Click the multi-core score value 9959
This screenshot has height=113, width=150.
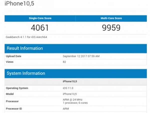(111, 28)
